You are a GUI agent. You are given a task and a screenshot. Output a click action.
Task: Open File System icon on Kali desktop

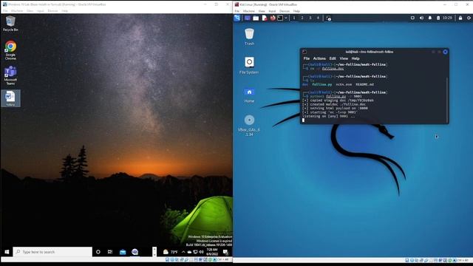point(249,65)
